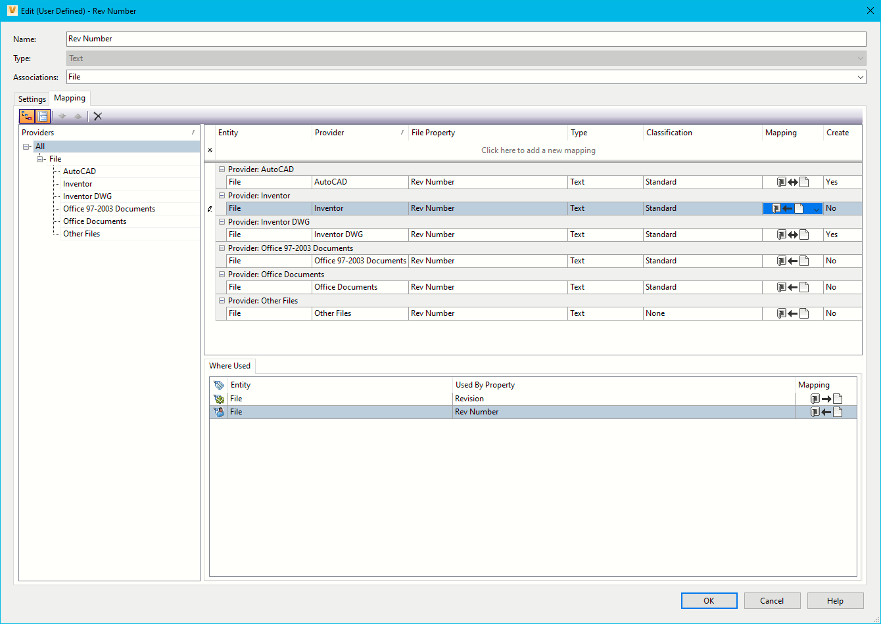Switch to list view using the second toolbar icon
881x624 pixels.
point(43,116)
